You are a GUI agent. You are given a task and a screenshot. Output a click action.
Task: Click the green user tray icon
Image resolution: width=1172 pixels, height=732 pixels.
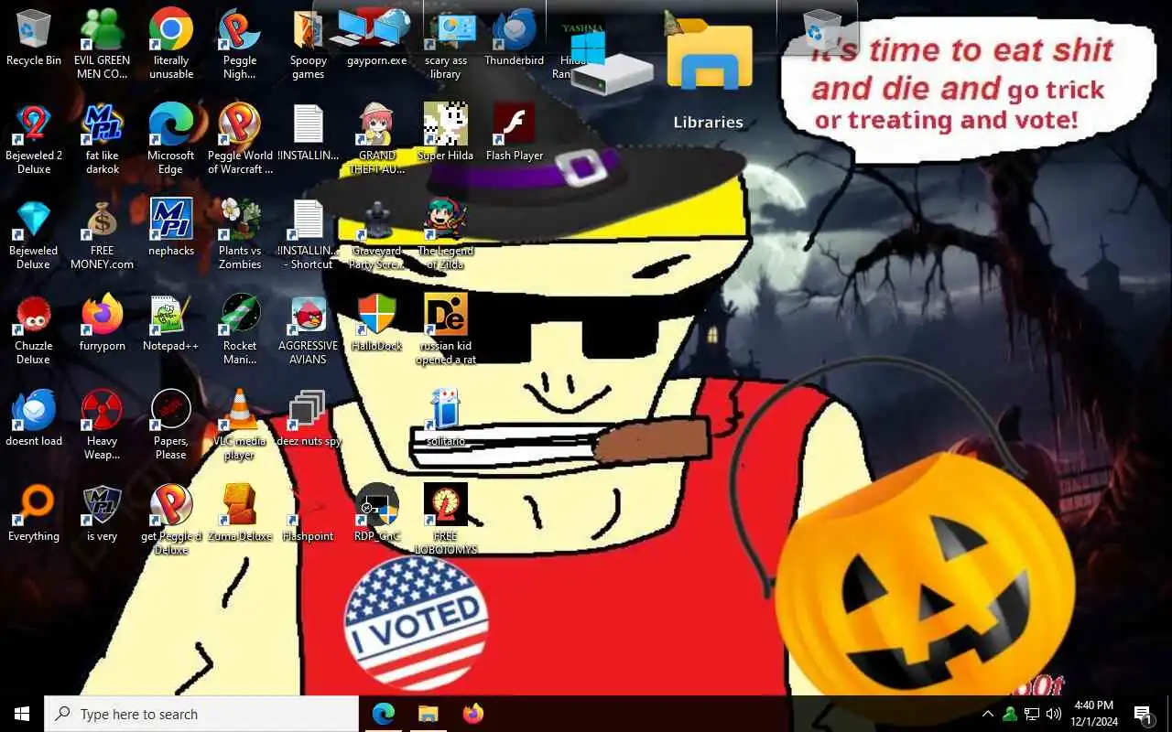click(x=1010, y=714)
